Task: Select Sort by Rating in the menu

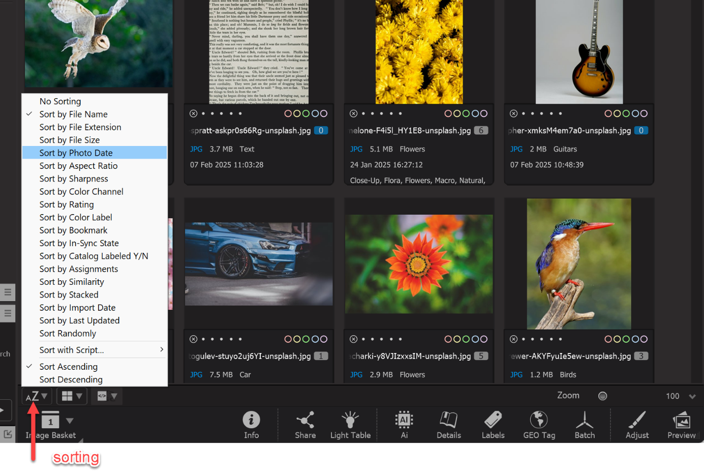Action: click(95, 204)
